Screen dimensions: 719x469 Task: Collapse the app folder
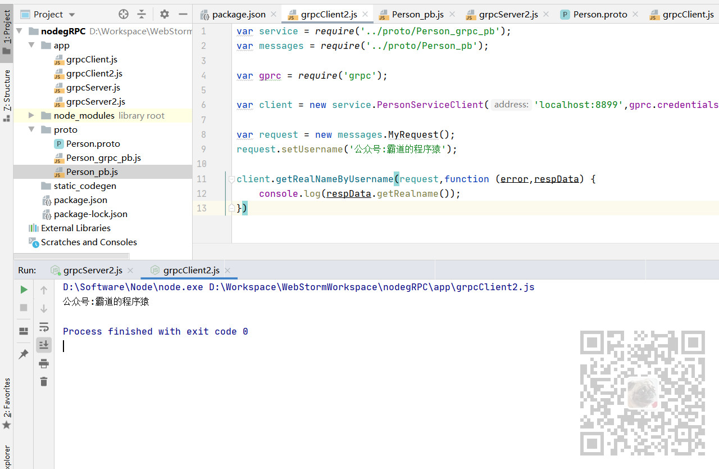click(x=31, y=45)
